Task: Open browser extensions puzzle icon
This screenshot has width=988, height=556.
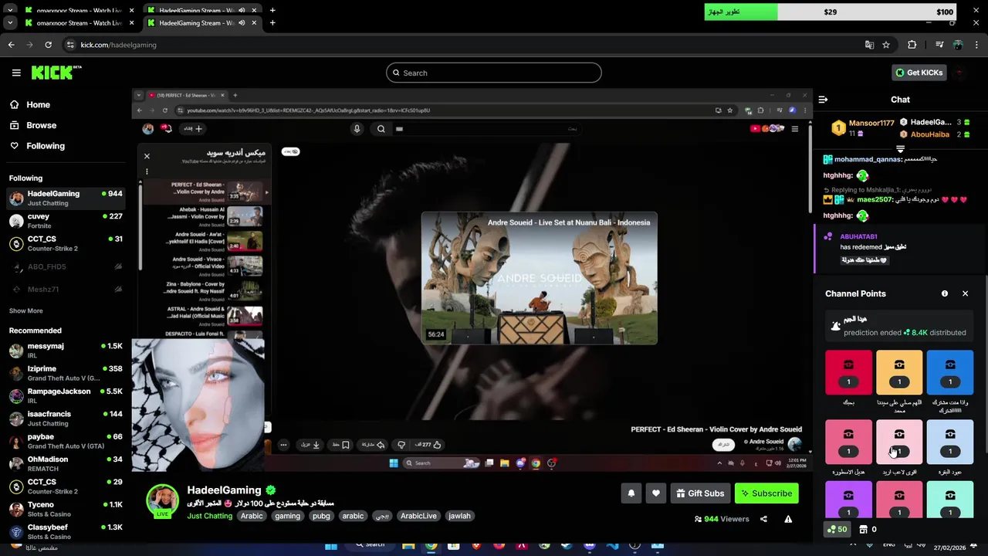Action: pos(912,45)
